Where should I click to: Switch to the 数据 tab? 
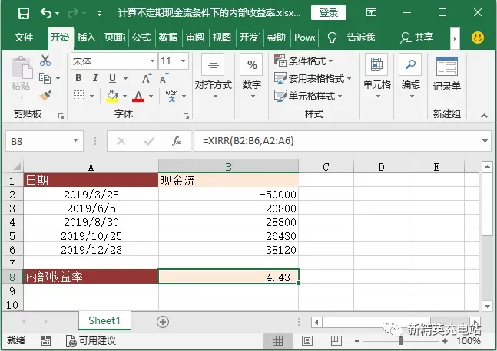click(x=168, y=38)
